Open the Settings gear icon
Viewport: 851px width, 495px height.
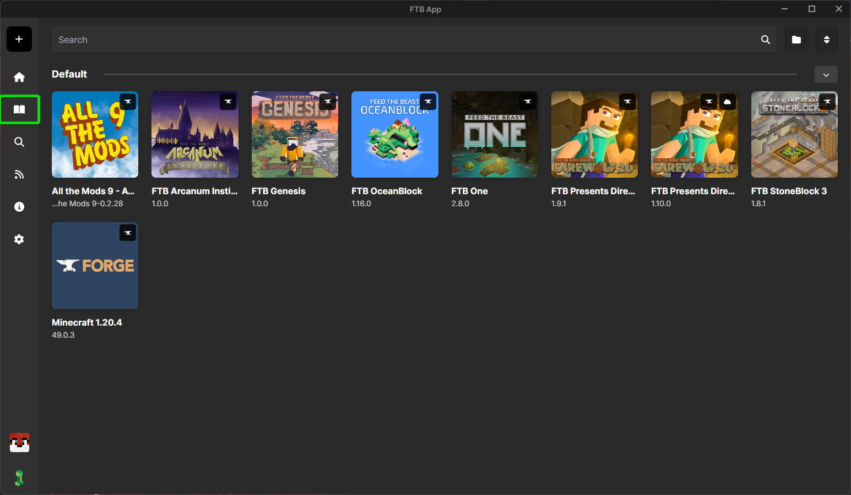[19, 239]
